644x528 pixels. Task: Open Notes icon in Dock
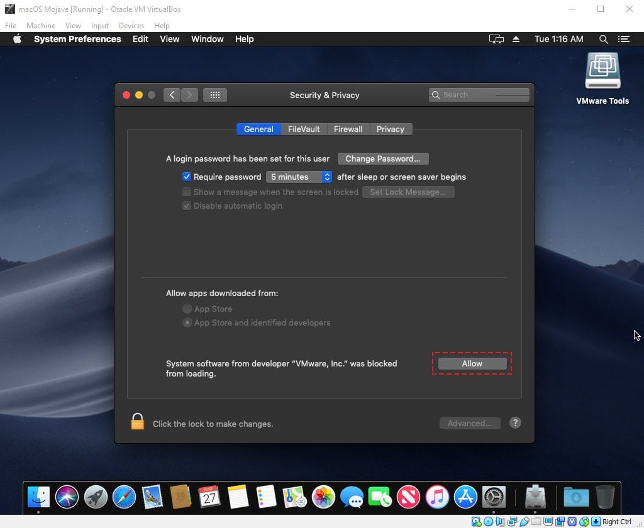click(x=238, y=497)
